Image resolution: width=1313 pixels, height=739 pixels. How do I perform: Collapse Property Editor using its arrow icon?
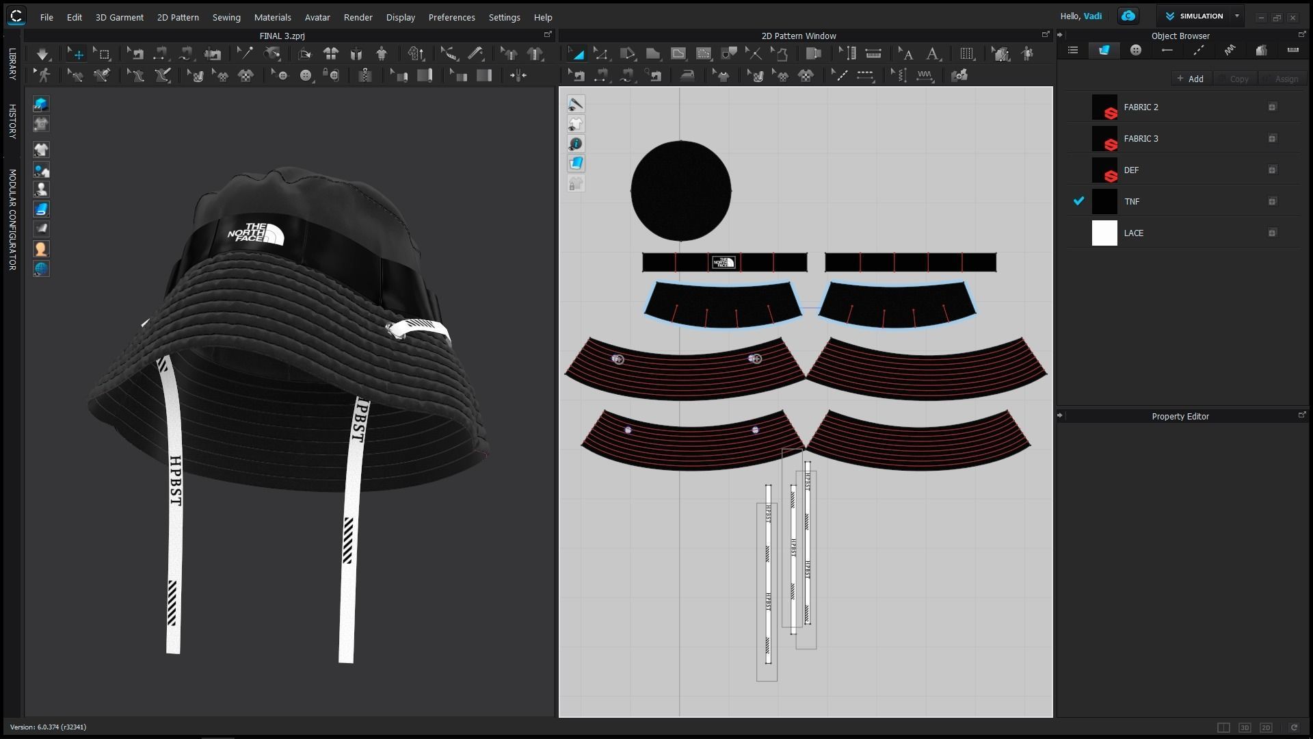click(x=1060, y=415)
